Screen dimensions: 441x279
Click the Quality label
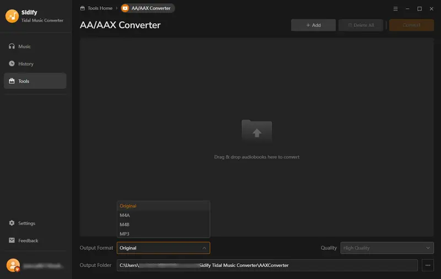point(329,248)
